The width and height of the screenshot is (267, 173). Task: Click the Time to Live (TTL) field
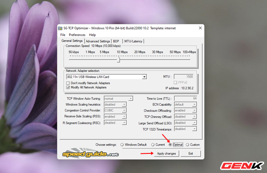[x=185, y=98]
